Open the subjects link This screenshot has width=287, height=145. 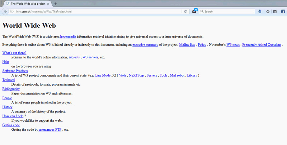(x=74, y=57)
